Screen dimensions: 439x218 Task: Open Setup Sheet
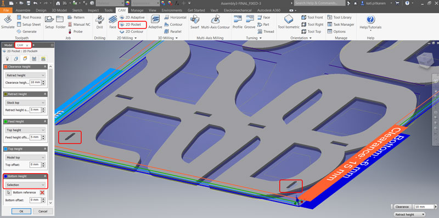29,24
